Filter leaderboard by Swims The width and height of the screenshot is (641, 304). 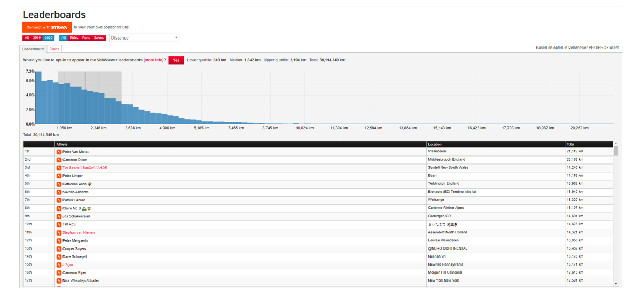(x=99, y=38)
